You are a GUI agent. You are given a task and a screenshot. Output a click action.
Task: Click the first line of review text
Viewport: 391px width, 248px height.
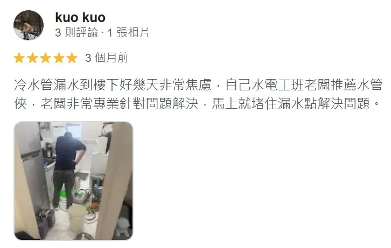click(x=198, y=84)
